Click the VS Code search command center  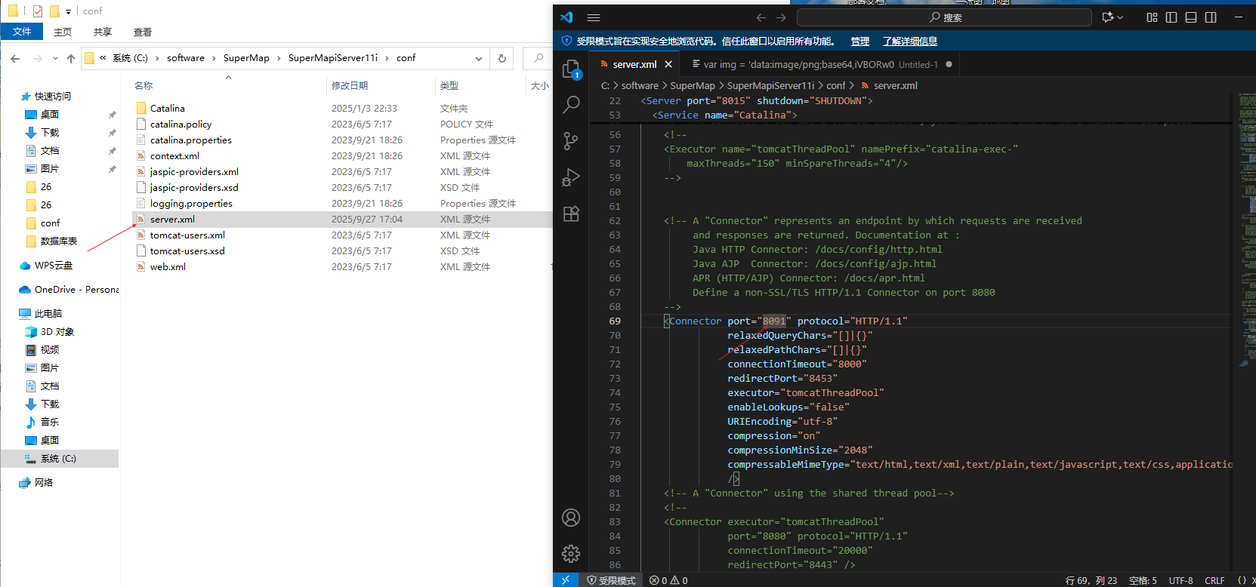pyautogui.click(x=944, y=17)
